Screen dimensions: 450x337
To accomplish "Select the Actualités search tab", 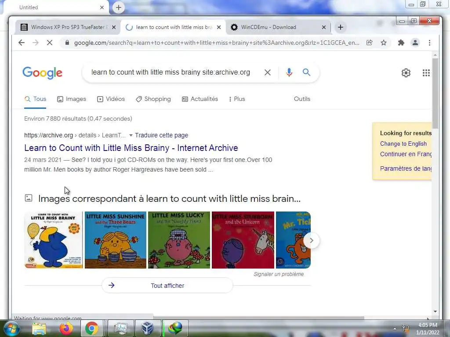I will tap(200, 99).
